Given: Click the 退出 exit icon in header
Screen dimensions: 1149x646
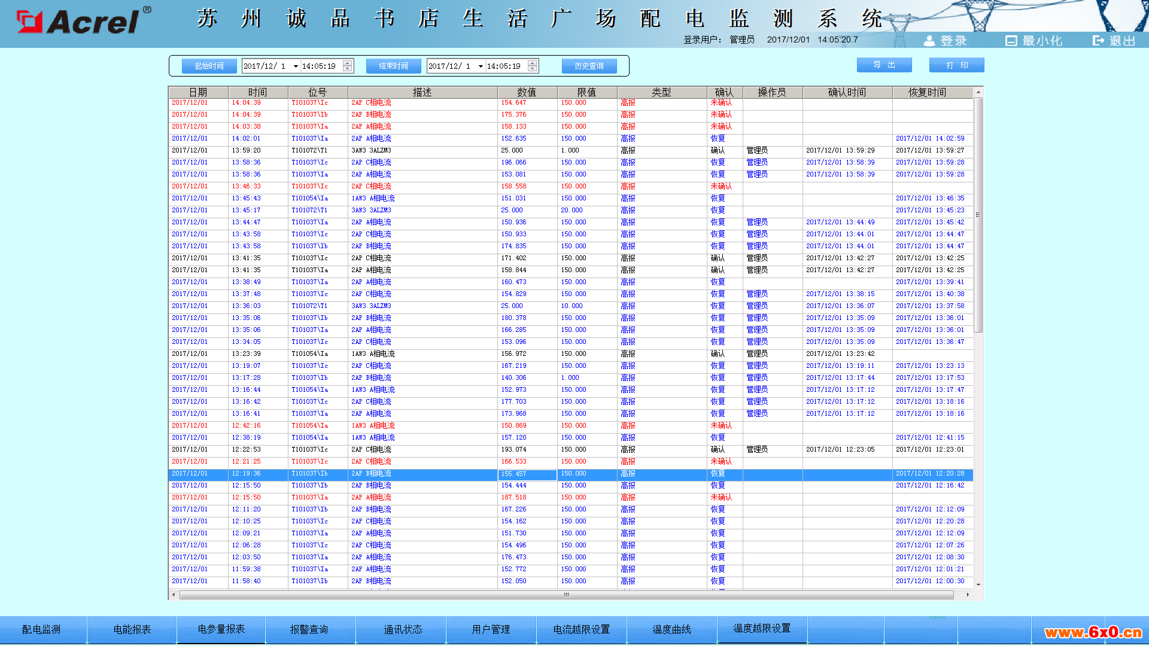Looking at the screenshot, I should [x=1098, y=41].
